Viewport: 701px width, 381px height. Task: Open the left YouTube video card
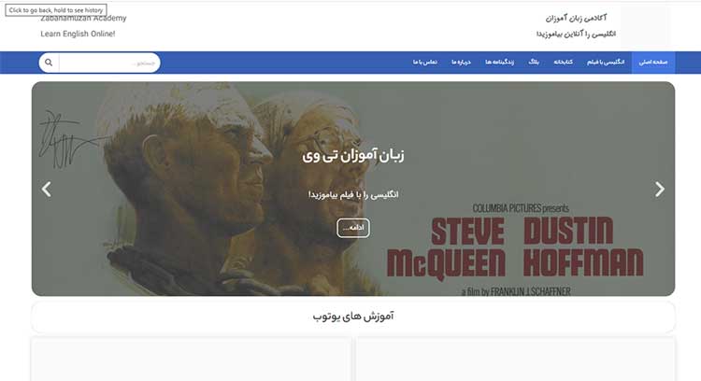point(192,360)
